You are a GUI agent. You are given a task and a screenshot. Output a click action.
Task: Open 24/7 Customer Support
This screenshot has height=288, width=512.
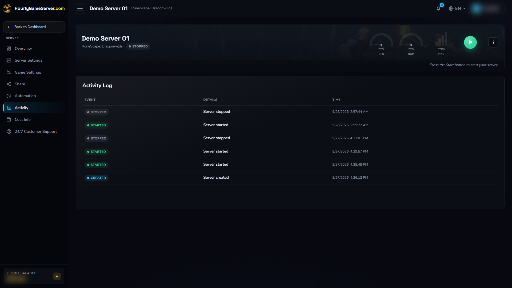(34, 131)
